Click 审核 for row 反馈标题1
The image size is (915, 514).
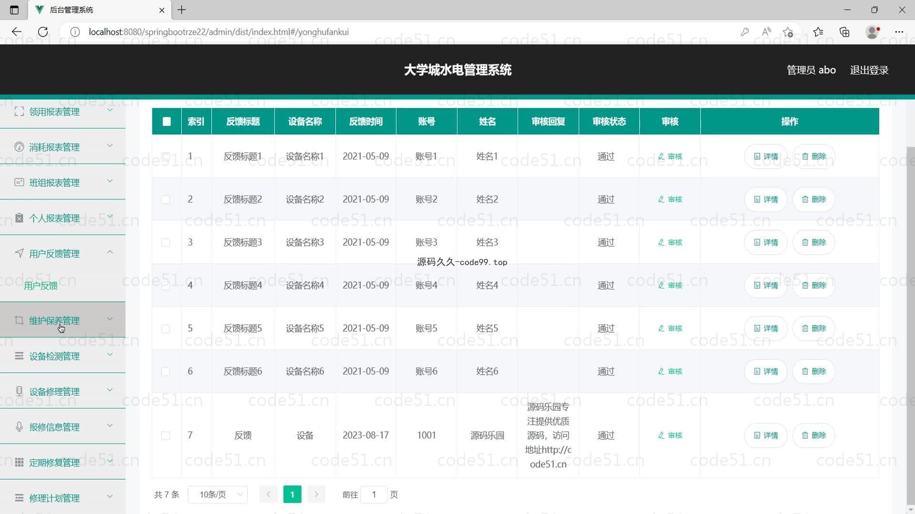tap(670, 156)
